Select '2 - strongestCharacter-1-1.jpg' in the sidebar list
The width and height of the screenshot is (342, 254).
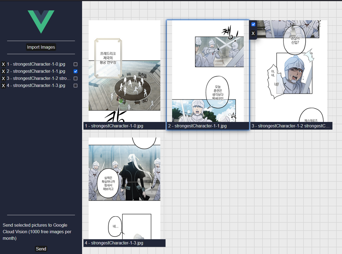click(36, 71)
